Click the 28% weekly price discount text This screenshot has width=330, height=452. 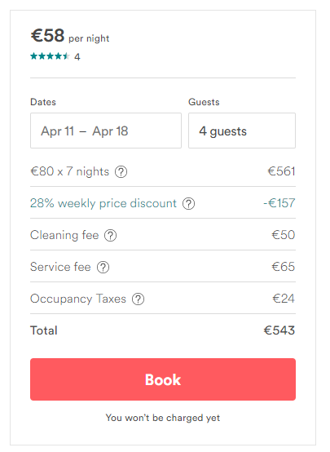coord(103,203)
